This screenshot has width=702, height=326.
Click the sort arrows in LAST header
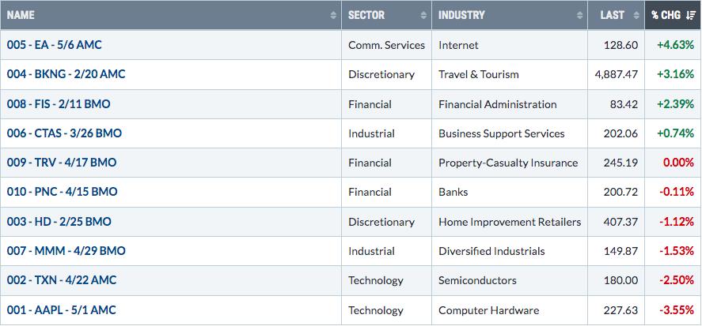636,15
